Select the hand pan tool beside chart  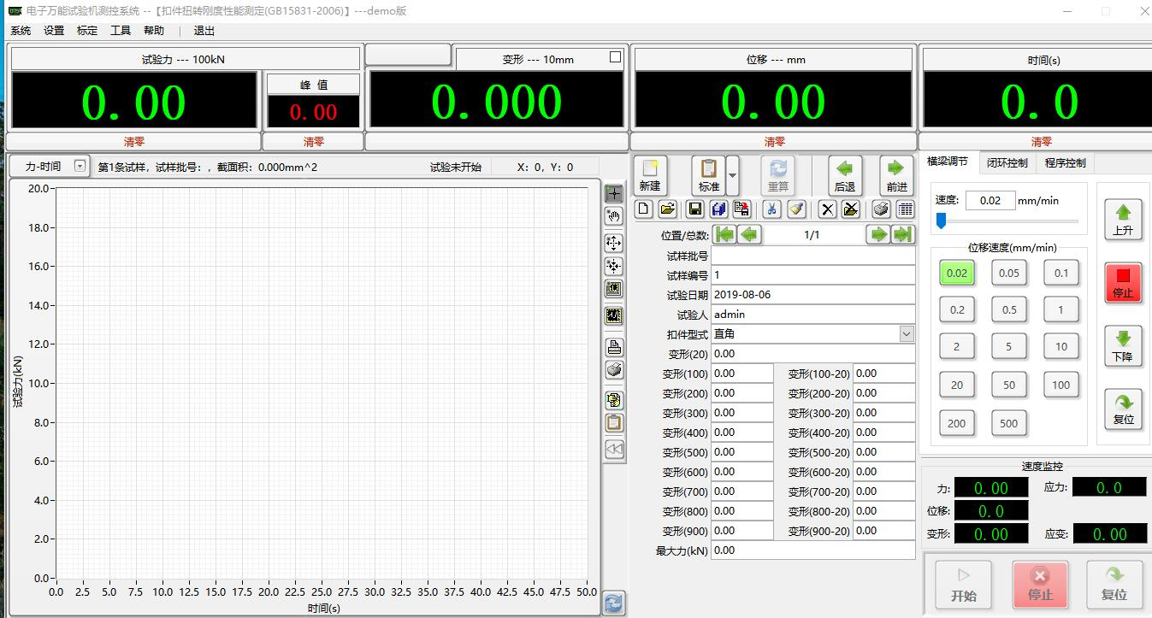tap(613, 216)
